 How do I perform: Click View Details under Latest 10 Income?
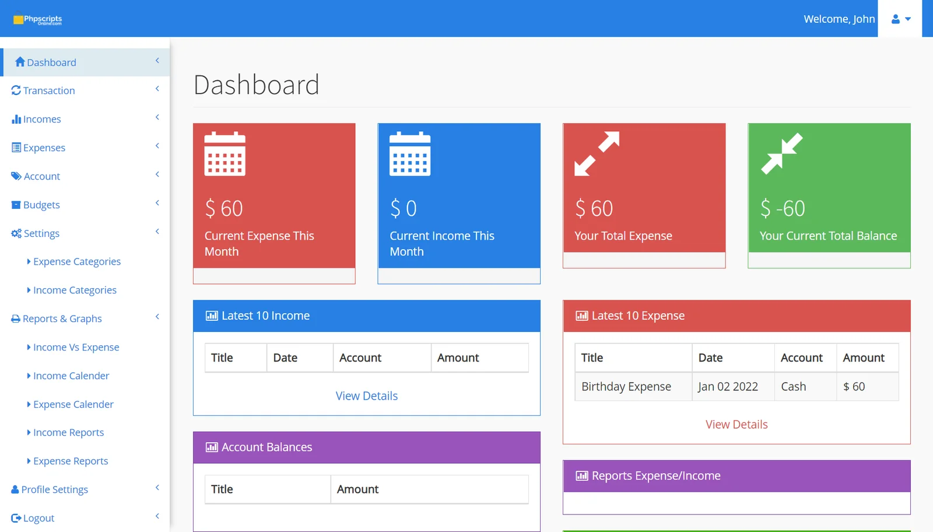coord(367,396)
